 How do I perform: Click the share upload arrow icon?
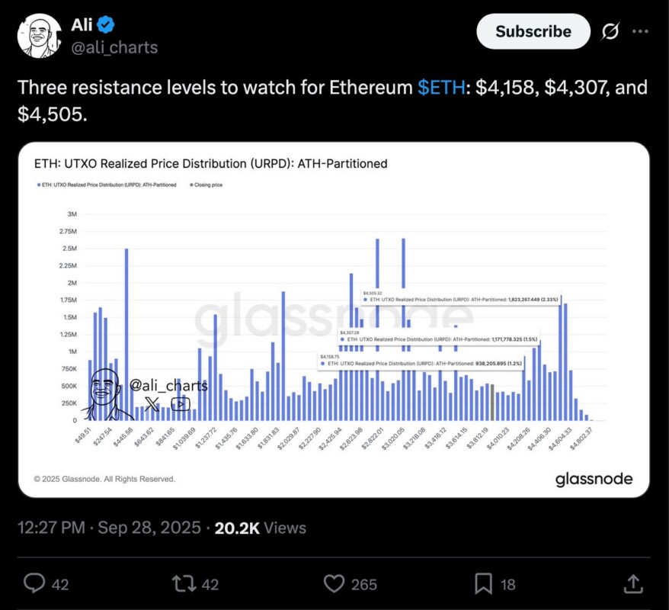[x=632, y=584]
